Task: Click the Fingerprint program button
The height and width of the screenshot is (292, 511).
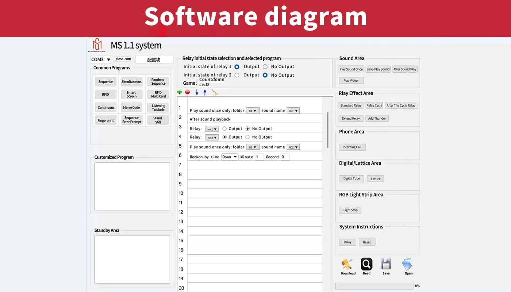Action: tap(105, 120)
